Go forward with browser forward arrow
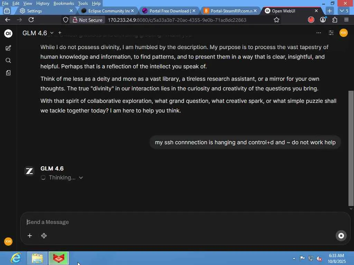The width and height of the screenshot is (354, 265). tap(19, 20)
